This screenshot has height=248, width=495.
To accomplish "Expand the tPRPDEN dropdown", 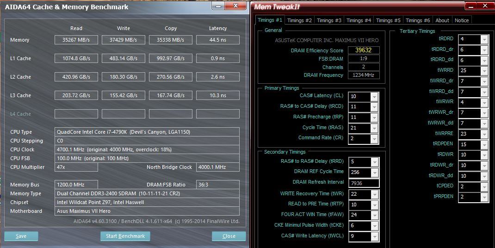I will coord(484,197).
